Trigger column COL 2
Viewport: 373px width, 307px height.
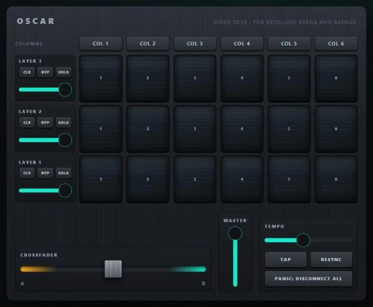(x=148, y=43)
